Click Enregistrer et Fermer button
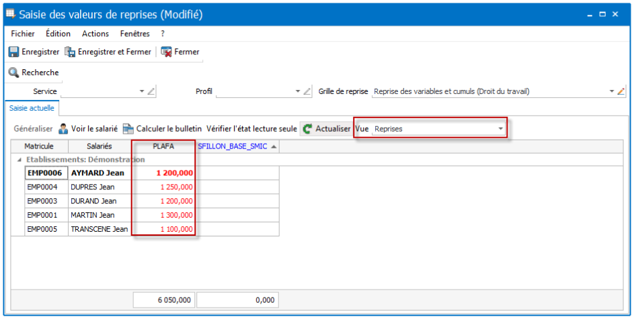Screen dimensions: 634x319 tap(108, 52)
